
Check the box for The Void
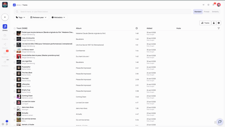pyautogui.click(x=15, y=80)
